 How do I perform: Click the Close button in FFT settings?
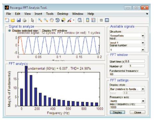coord(137,112)
